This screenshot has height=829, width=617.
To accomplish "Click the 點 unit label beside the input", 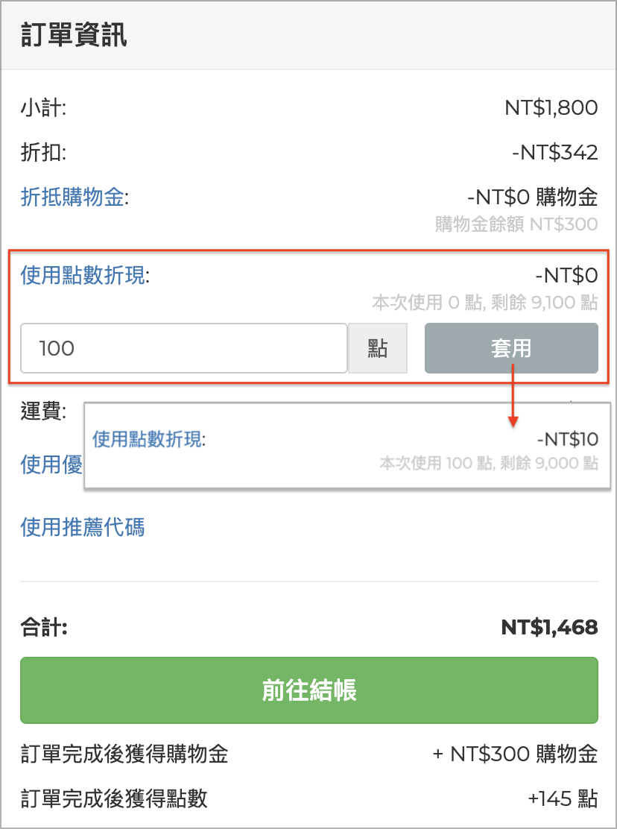I will coord(378,347).
